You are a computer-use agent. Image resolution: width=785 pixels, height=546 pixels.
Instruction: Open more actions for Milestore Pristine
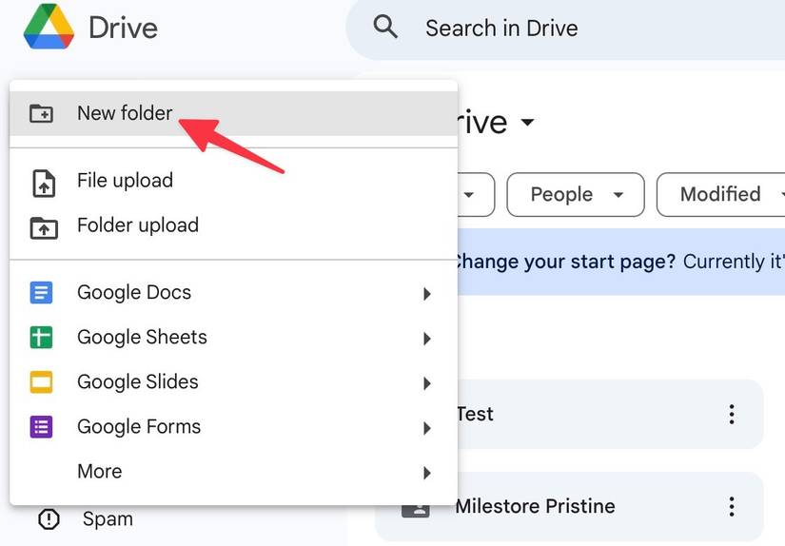point(731,506)
